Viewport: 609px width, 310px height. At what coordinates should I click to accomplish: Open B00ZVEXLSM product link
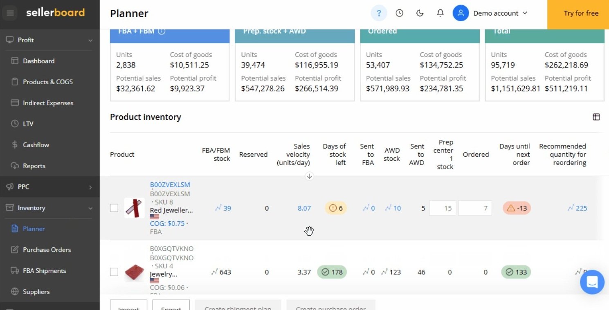170,185
